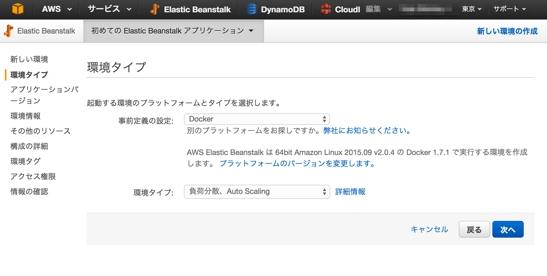
Task: Open the サポート menu
Action: [x=510, y=9]
